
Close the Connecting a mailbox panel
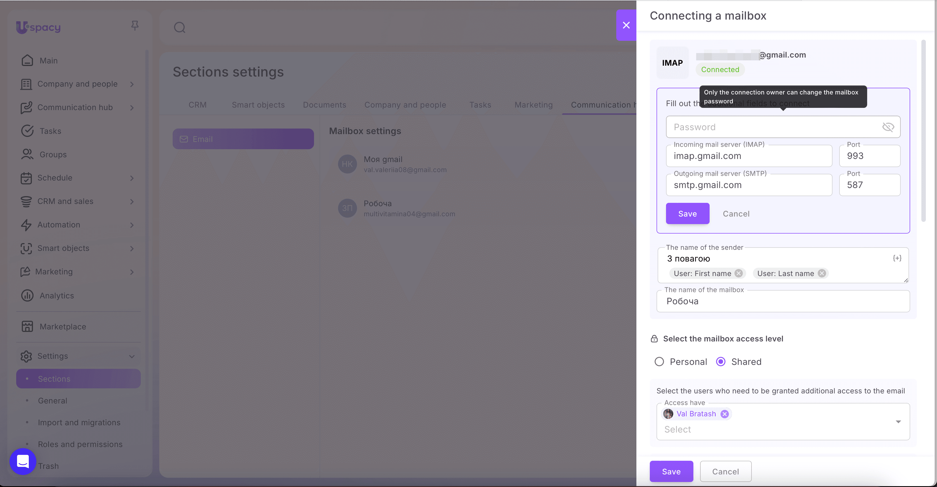coord(626,25)
